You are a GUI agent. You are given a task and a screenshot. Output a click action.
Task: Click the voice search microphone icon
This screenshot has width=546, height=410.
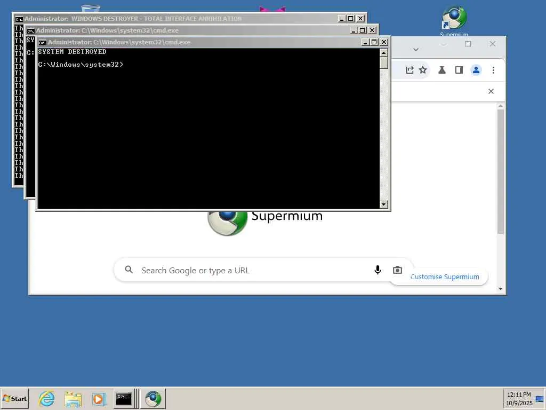[378, 270]
